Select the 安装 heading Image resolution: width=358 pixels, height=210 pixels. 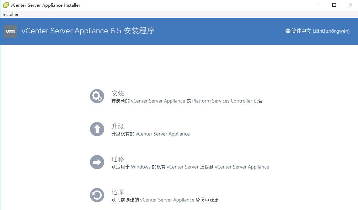click(x=118, y=93)
